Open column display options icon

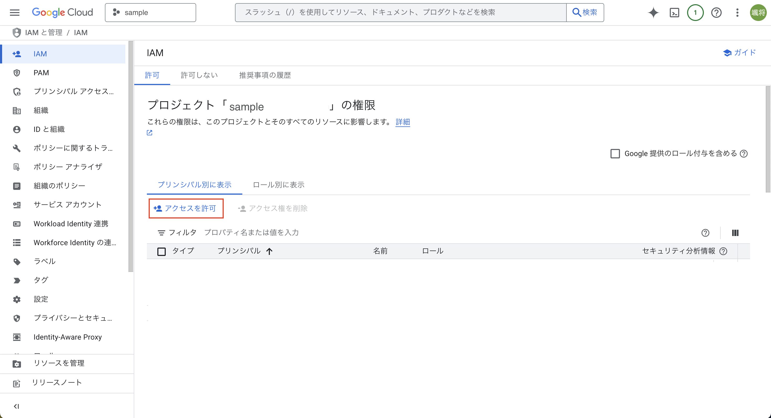(735, 233)
